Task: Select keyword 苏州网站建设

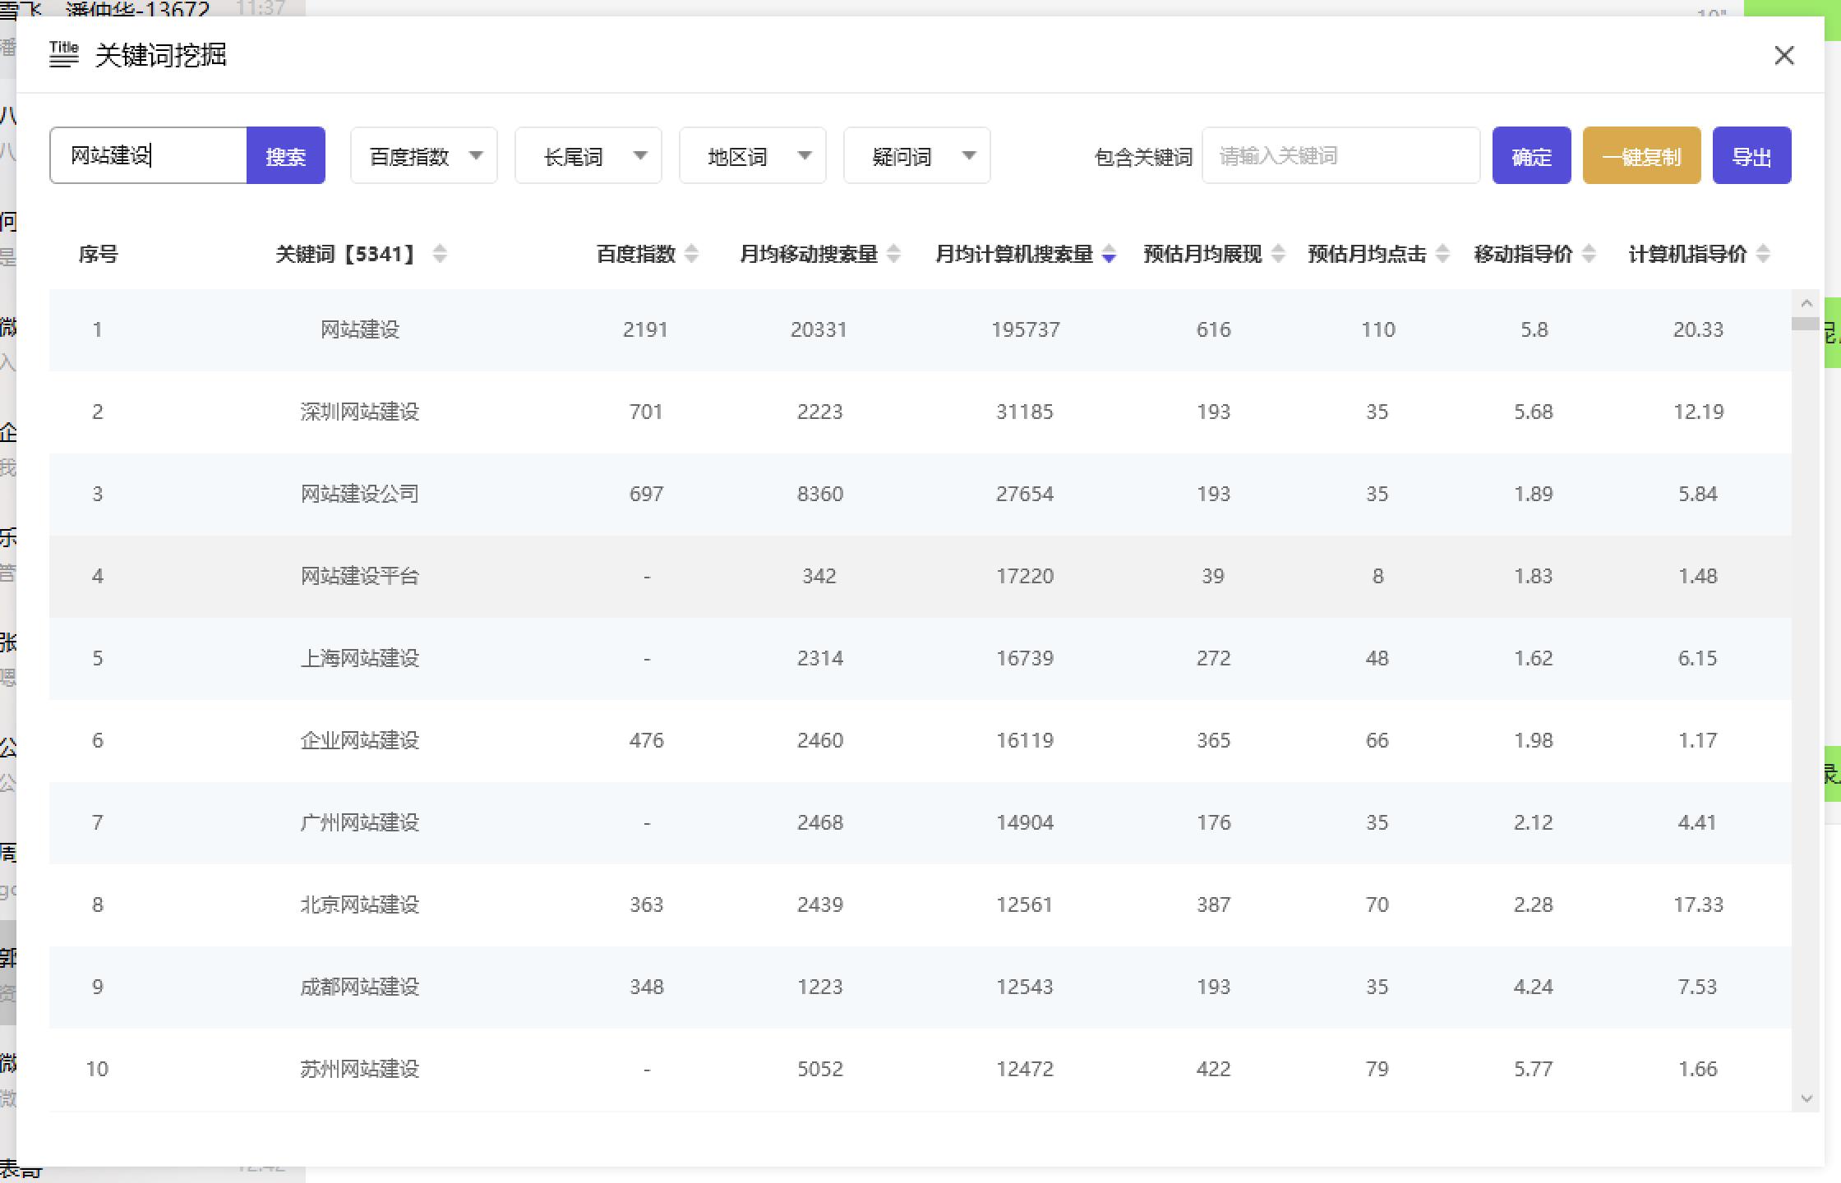Action: pyautogui.click(x=360, y=1069)
